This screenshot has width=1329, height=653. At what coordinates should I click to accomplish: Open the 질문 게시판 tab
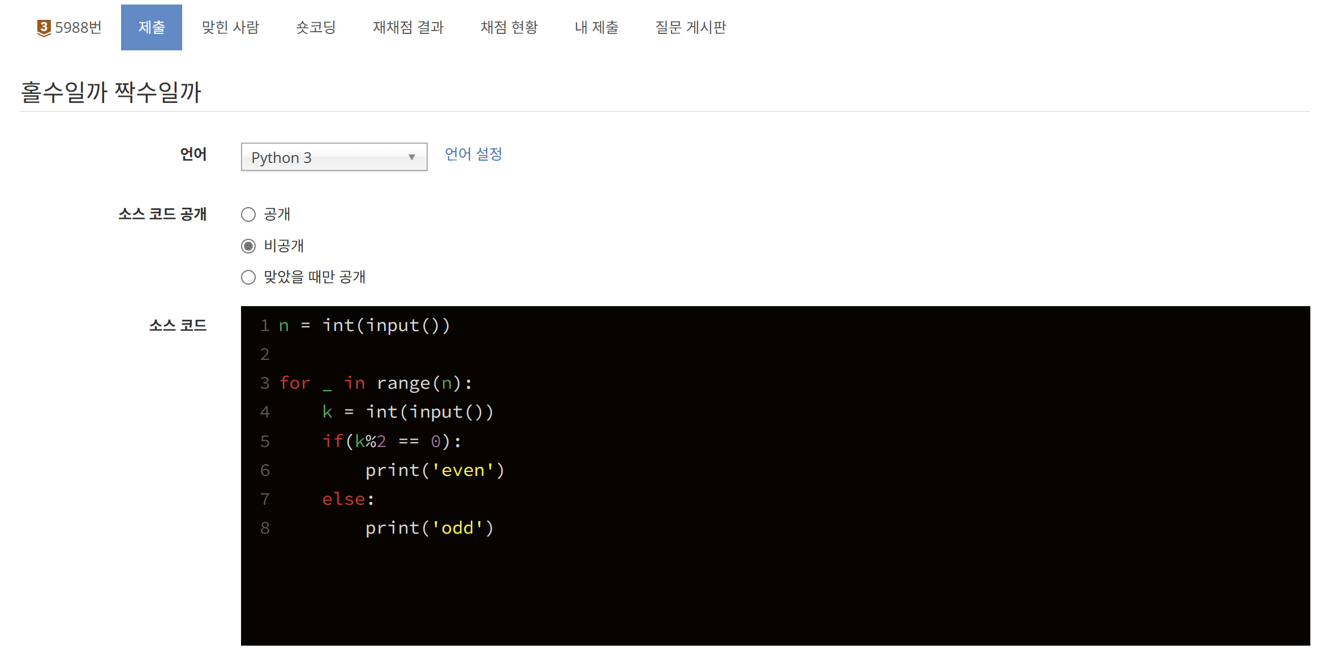[x=690, y=28]
